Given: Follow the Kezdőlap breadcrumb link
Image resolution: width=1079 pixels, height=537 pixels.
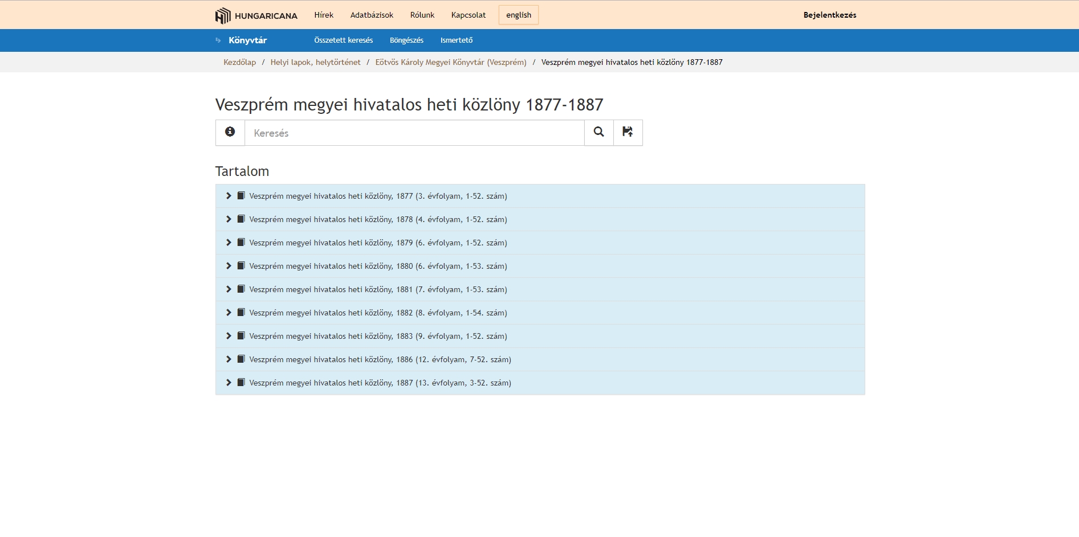Looking at the screenshot, I should point(240,62).
